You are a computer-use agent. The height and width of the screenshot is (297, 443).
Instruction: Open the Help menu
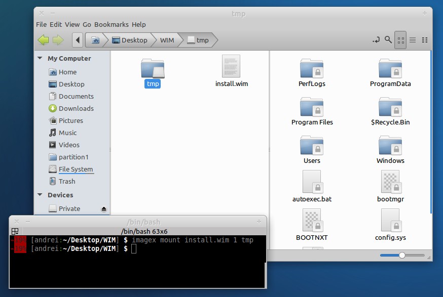click(x=139, y=24)
